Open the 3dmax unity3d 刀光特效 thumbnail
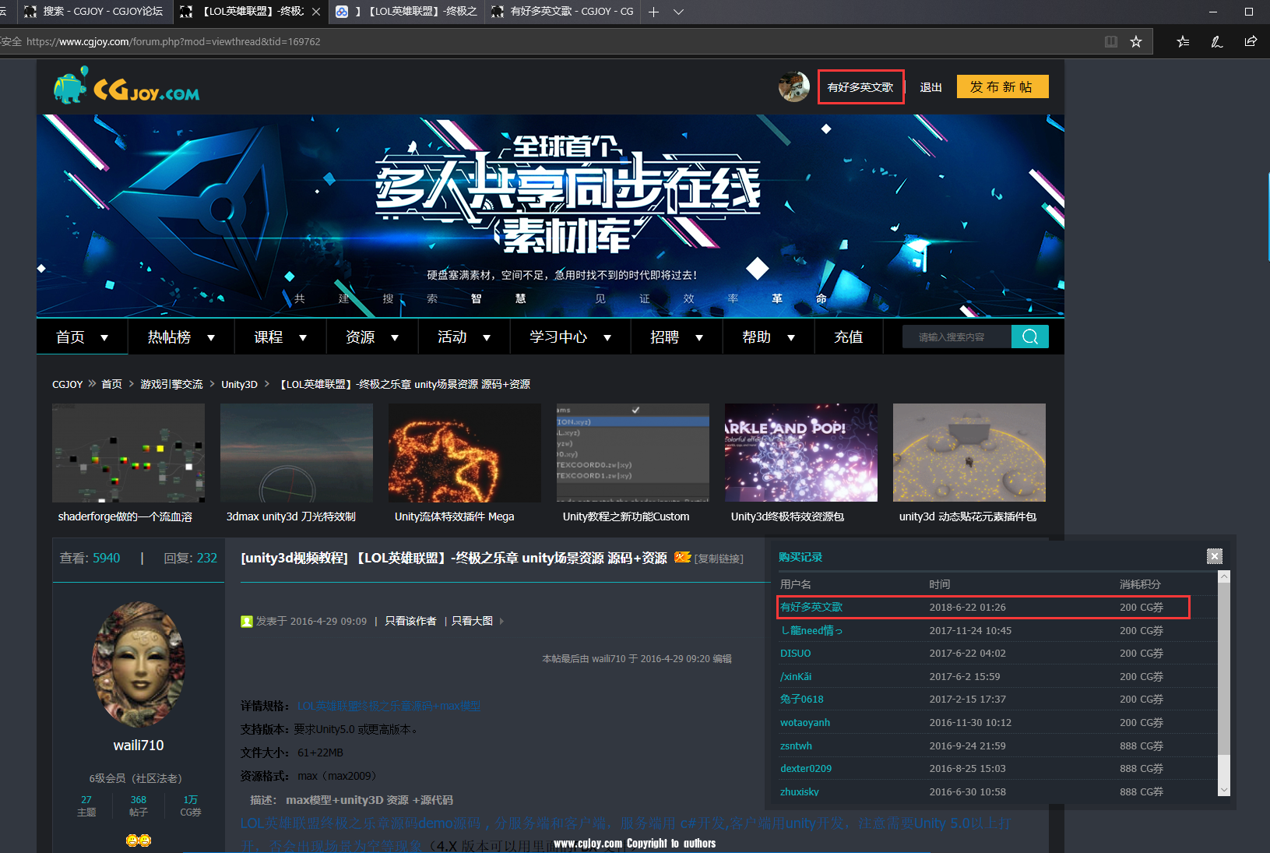 (297, 453)
